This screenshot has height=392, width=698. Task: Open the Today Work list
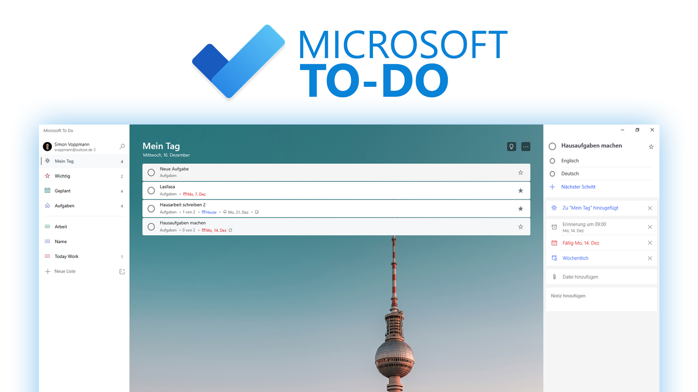67,256
